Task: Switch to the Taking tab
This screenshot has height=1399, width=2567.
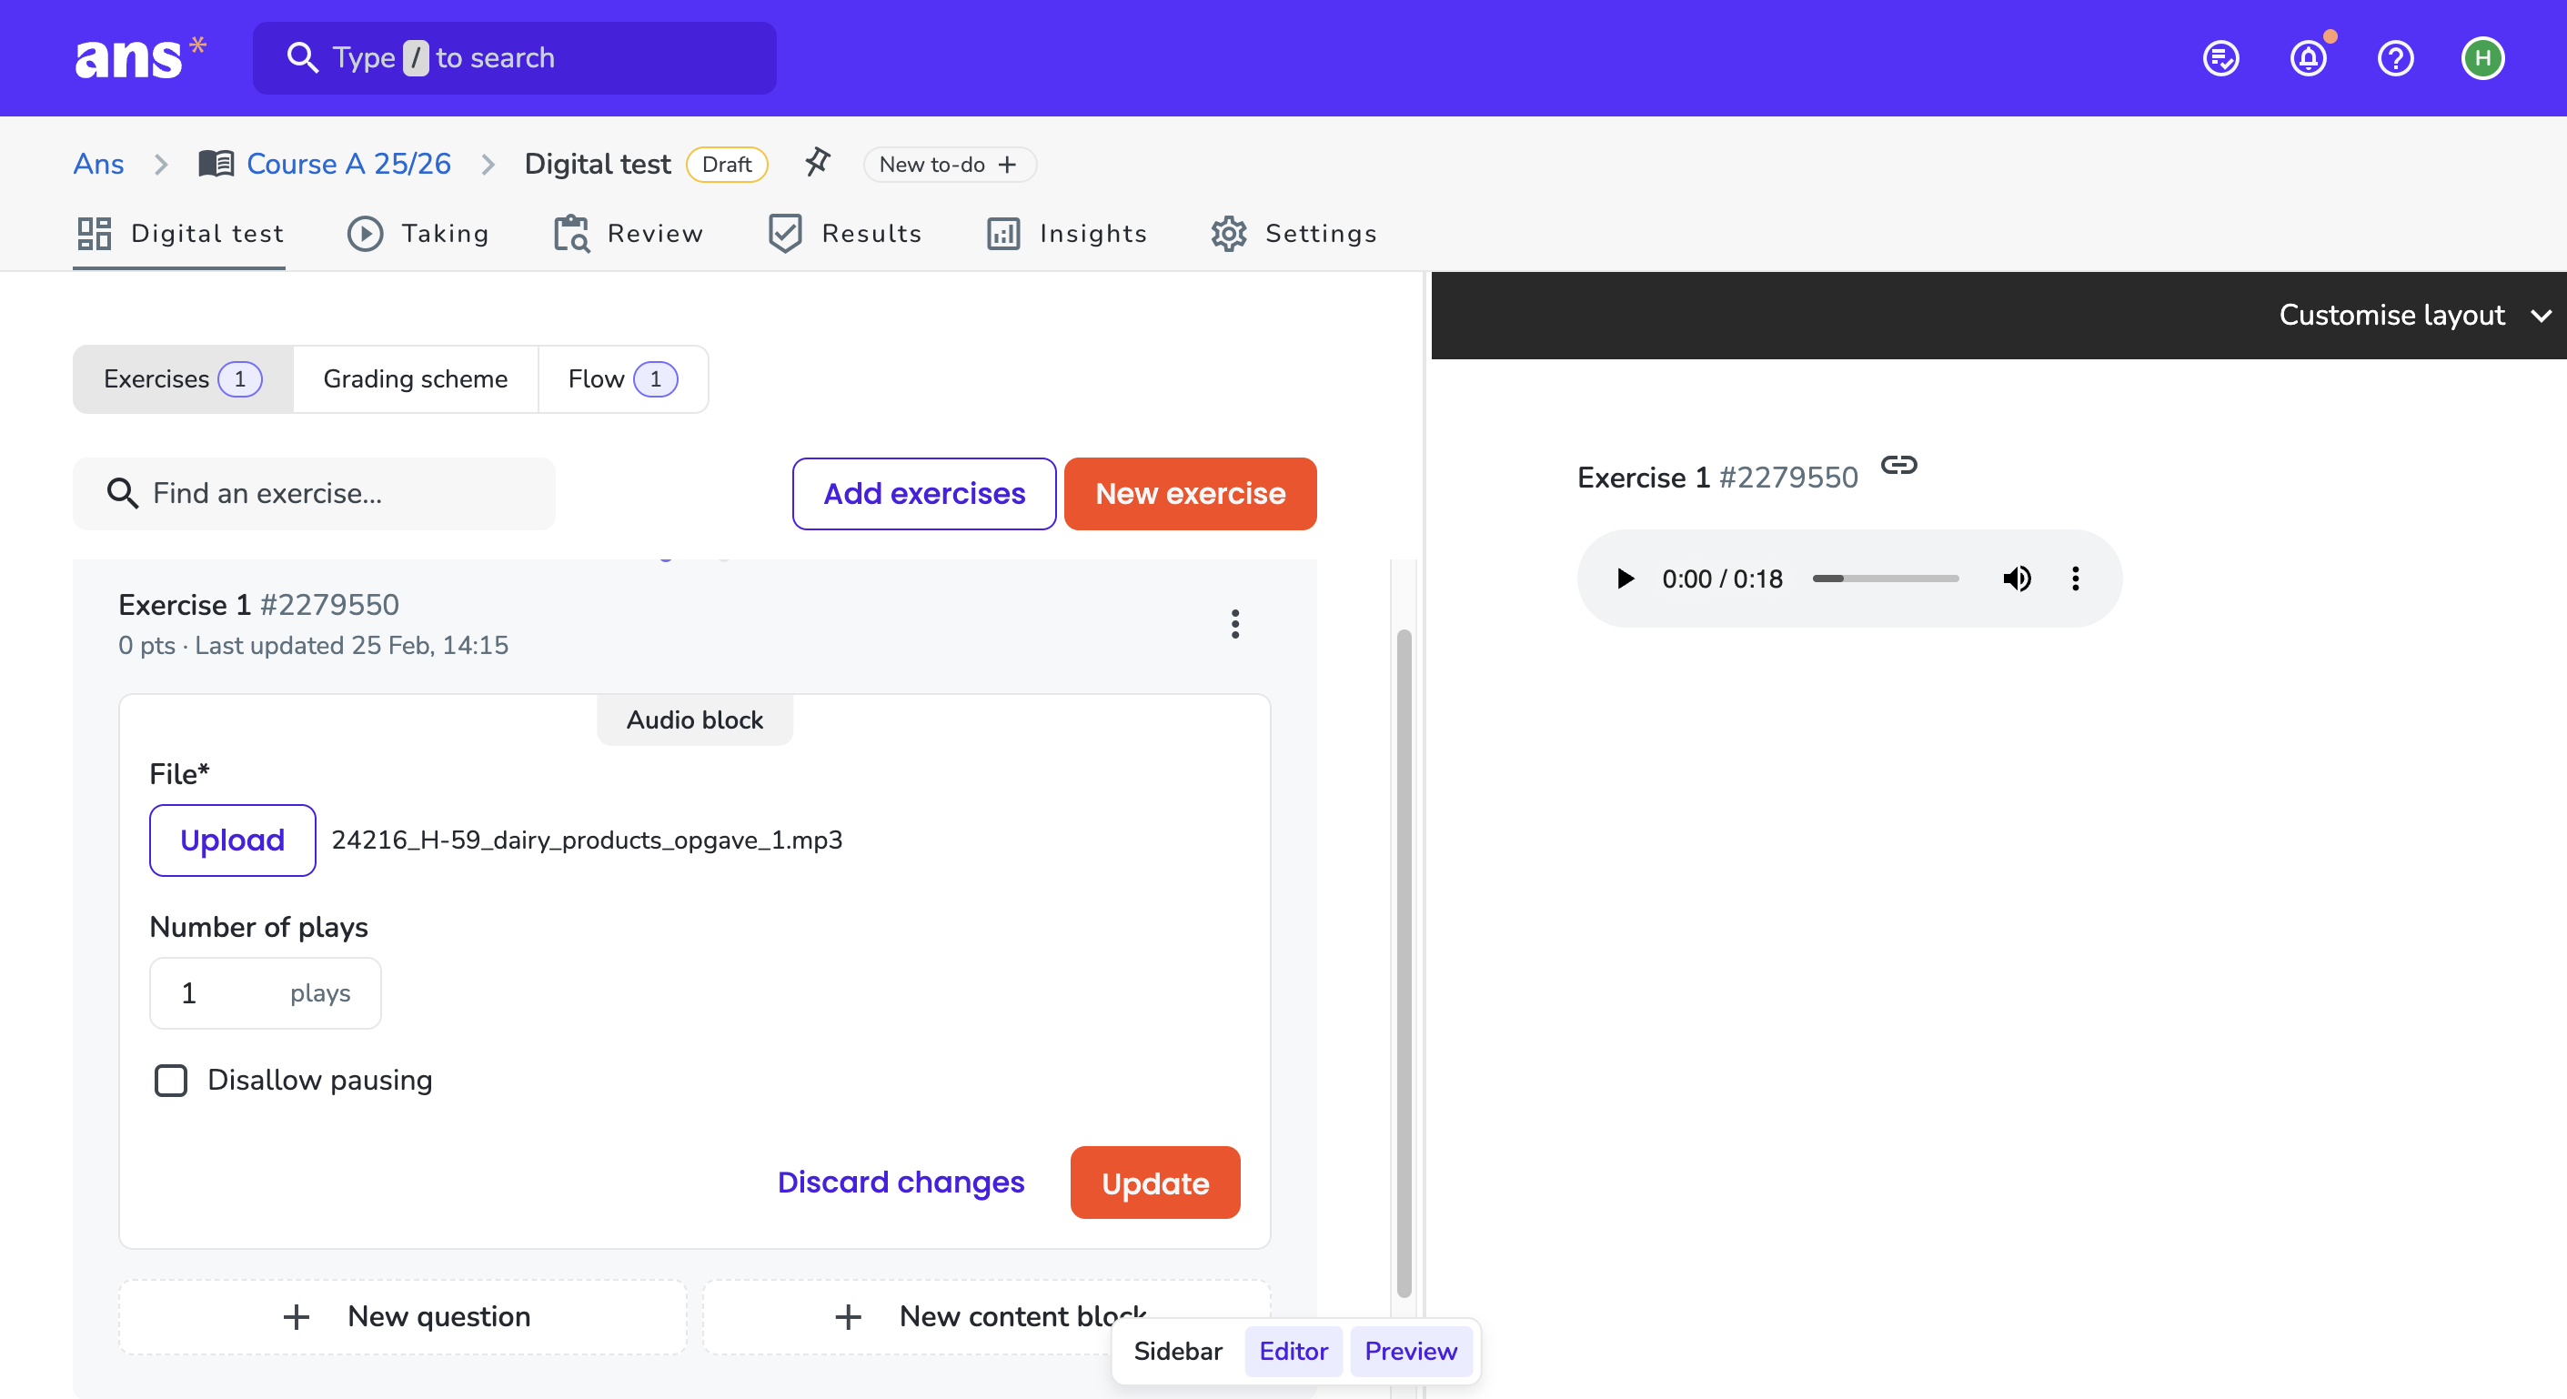Action: tap(418, 233)
